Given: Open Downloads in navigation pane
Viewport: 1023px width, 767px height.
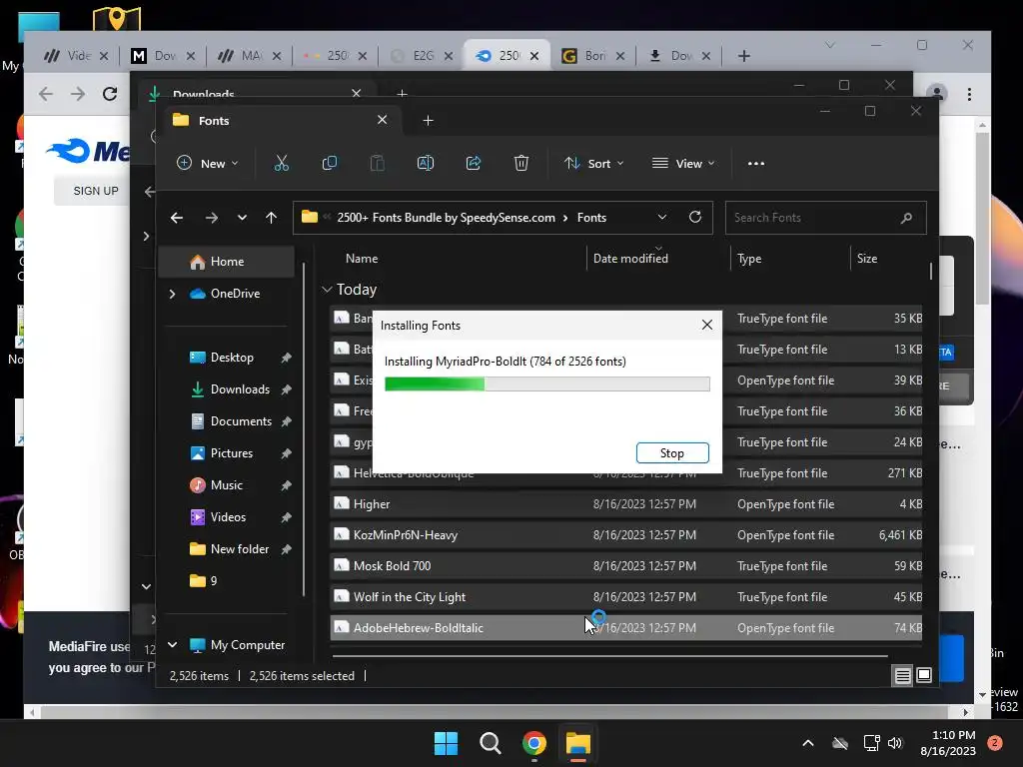Looking at the screenshot, I should point(240,389).
